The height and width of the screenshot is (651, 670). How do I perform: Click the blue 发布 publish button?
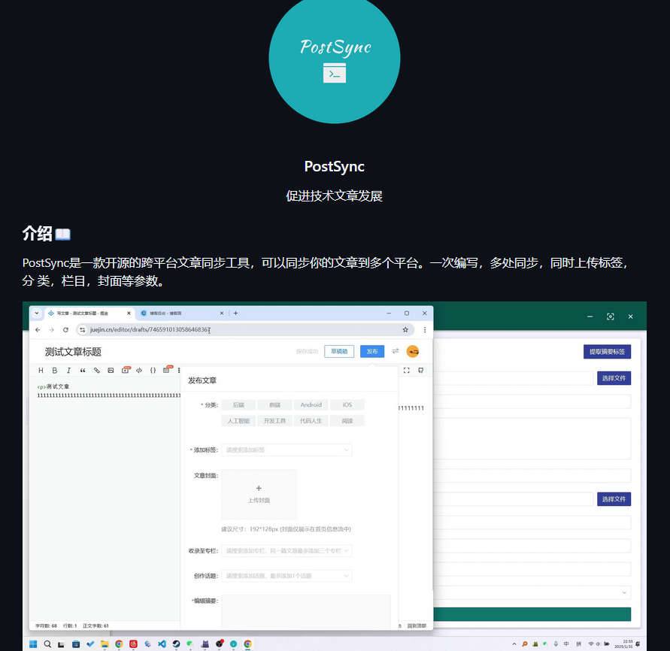pos(372,351)
